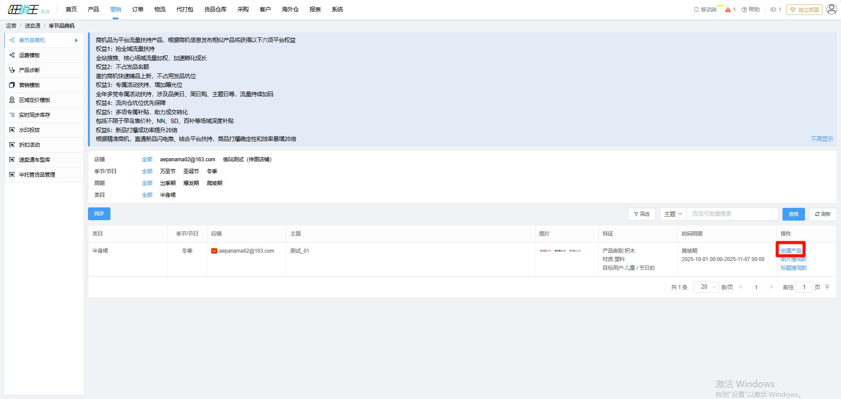The image size is (841, 399).
Task: Click the 筛选 filter button
Action: pyautogui.click(x=641, y=214)
